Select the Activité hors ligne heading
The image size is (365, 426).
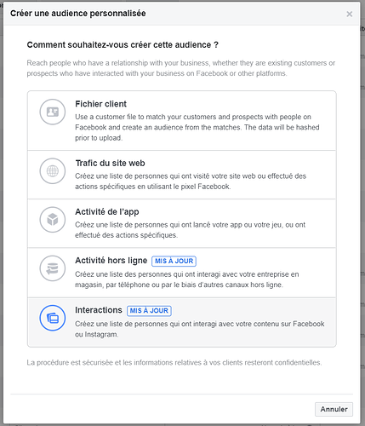(111, 261)
